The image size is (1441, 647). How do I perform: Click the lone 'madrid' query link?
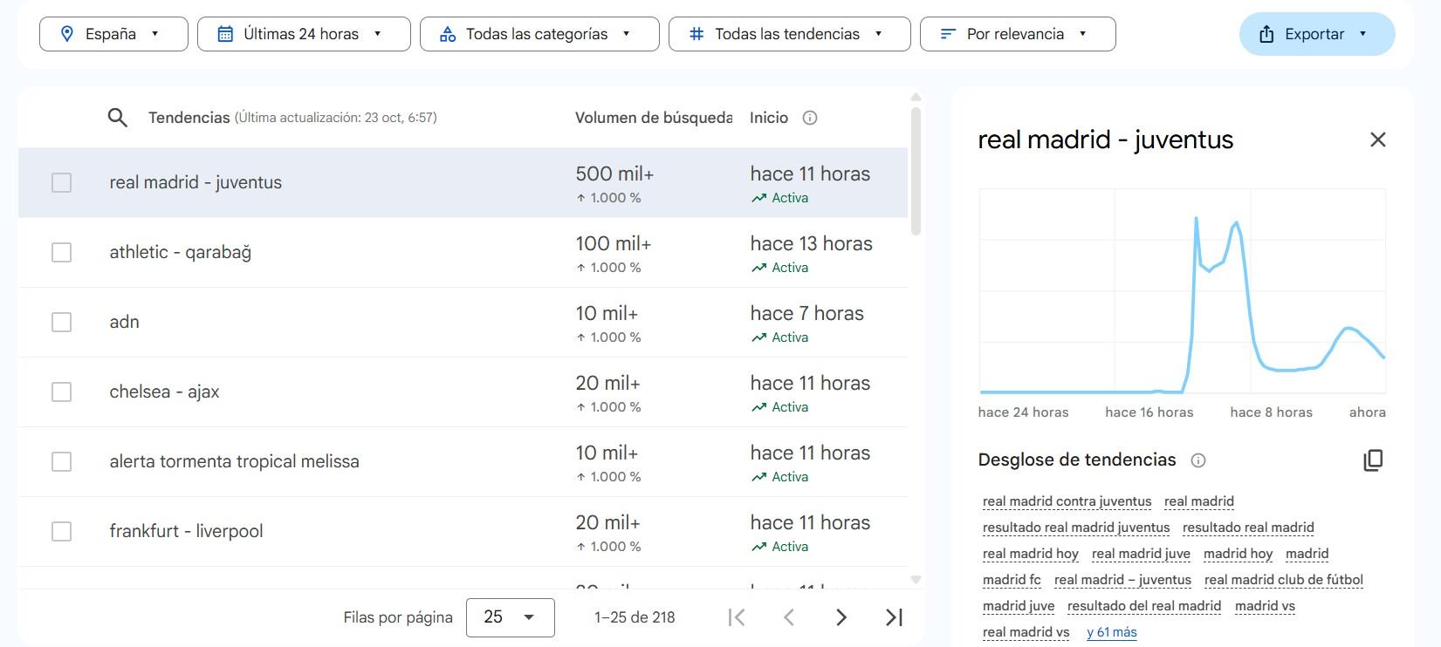[x=1307, y=554]
